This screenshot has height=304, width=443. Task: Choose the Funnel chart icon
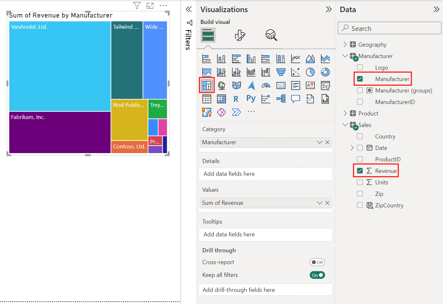(x=281, y=72)
